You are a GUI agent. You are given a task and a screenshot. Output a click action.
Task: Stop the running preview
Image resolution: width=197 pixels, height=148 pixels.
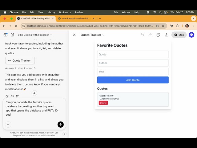click(x=179, y=35)
